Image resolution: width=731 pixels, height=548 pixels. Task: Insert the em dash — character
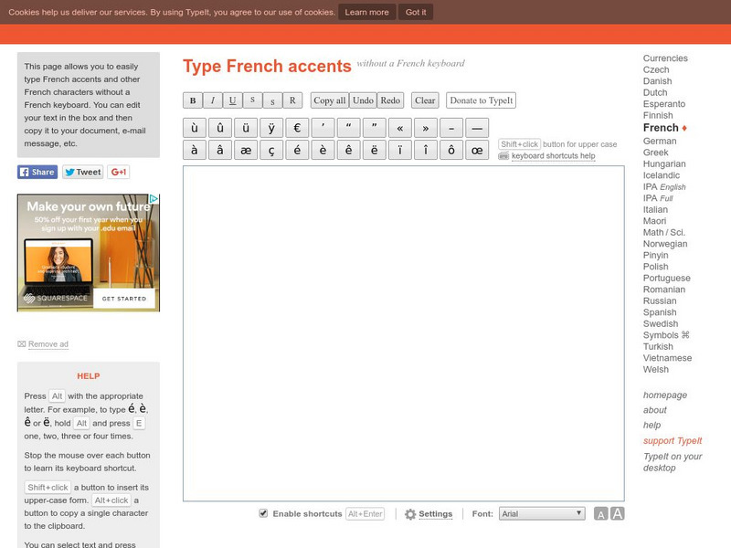[x=472, y=127]
